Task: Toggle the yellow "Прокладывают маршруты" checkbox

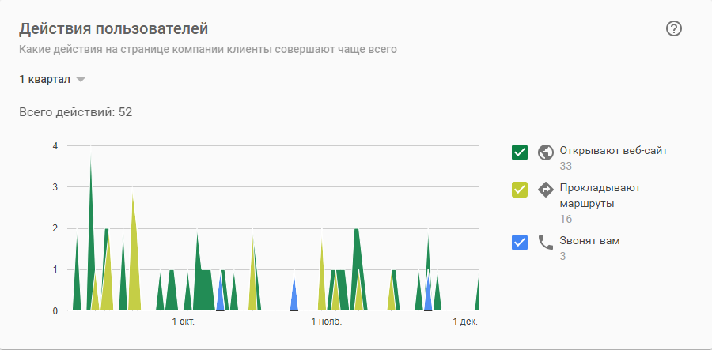Action: point(520,190)
